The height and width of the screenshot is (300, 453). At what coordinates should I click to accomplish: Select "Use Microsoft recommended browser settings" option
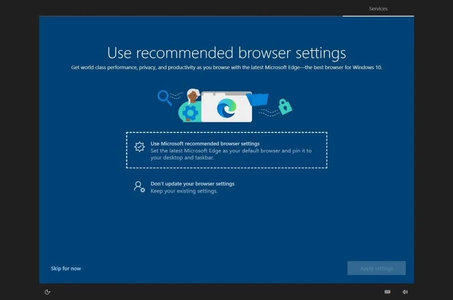(x=205, y=144)
